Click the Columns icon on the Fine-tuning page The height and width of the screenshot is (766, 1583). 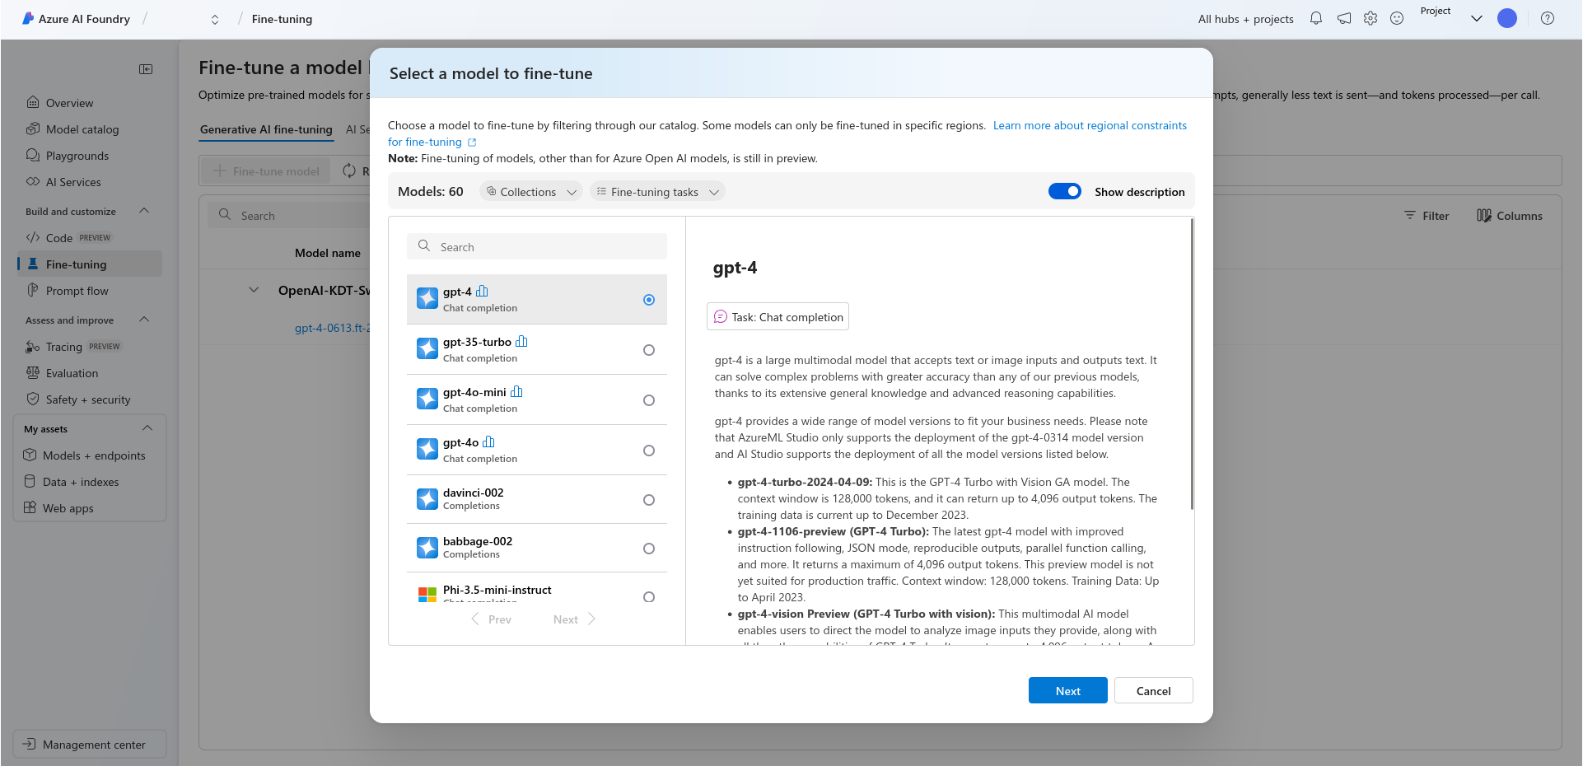point(1484,216)
